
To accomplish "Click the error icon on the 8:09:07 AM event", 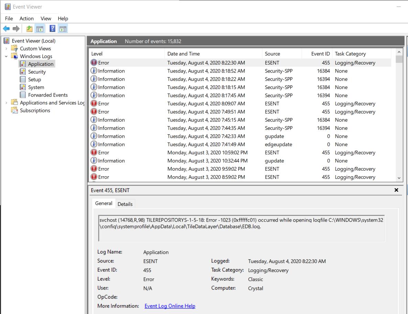I will click(94, 103).
